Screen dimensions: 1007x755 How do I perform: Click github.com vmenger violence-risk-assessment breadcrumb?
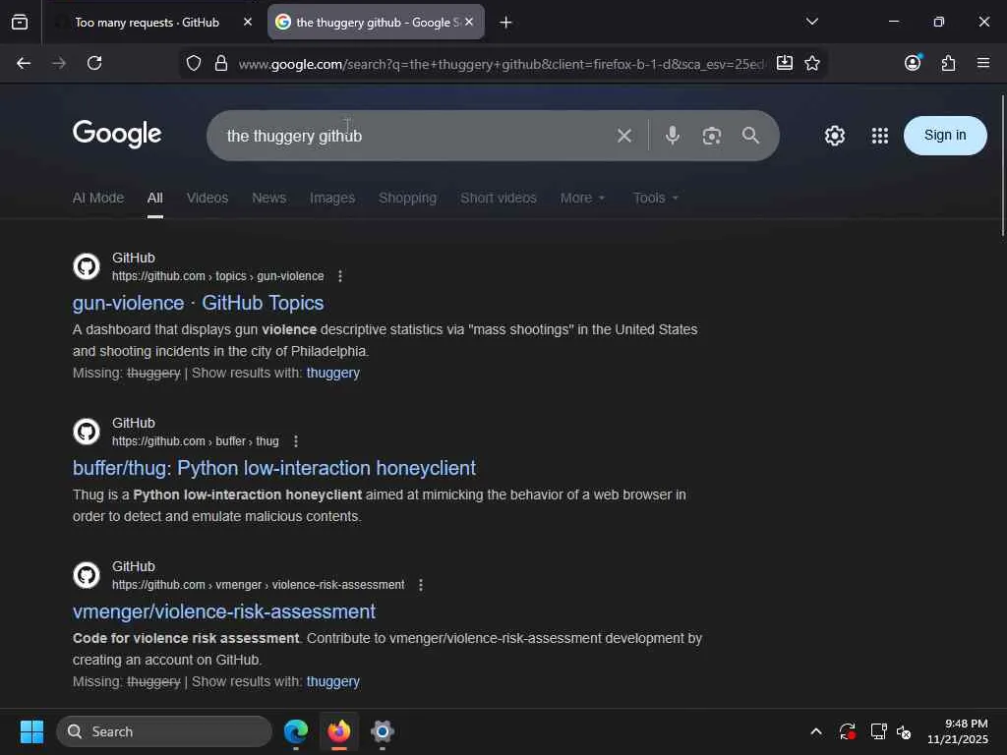[x=259, y=586]
